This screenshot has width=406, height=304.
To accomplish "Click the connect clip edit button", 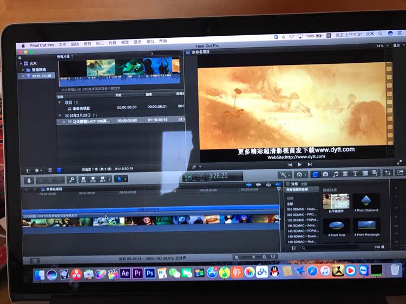I will pyautogui.click(x=83, y=179).
